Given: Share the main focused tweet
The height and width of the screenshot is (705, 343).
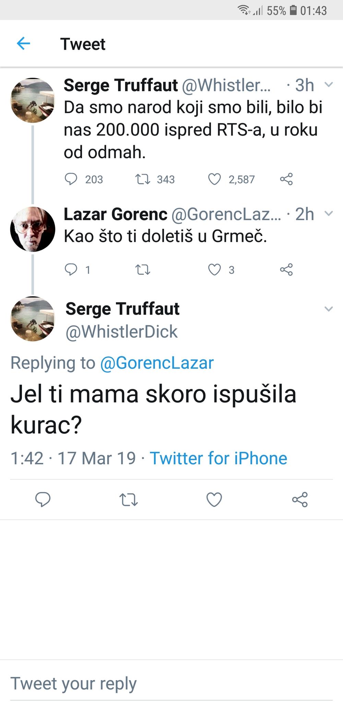Looking at the screenshot, I should (x=300, y=499).
